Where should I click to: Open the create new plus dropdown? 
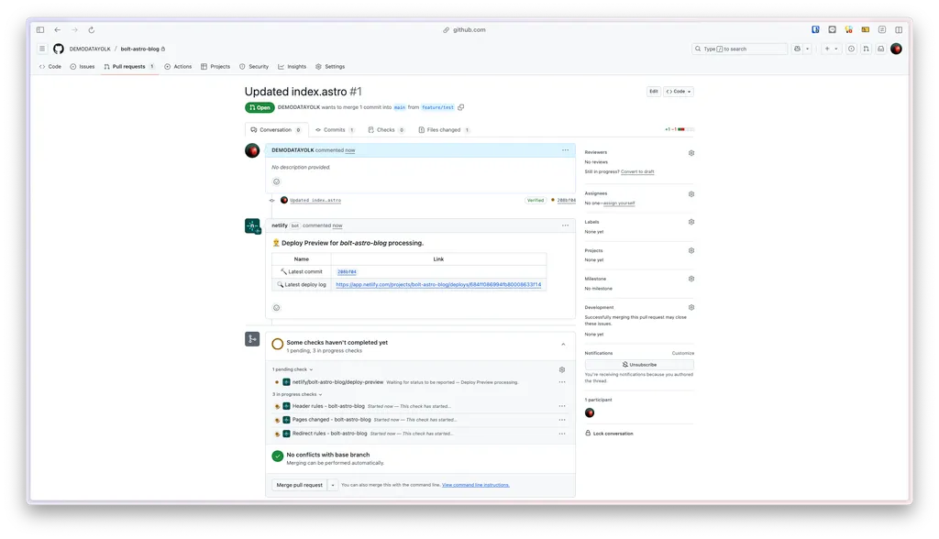click(x=831, y=49)
